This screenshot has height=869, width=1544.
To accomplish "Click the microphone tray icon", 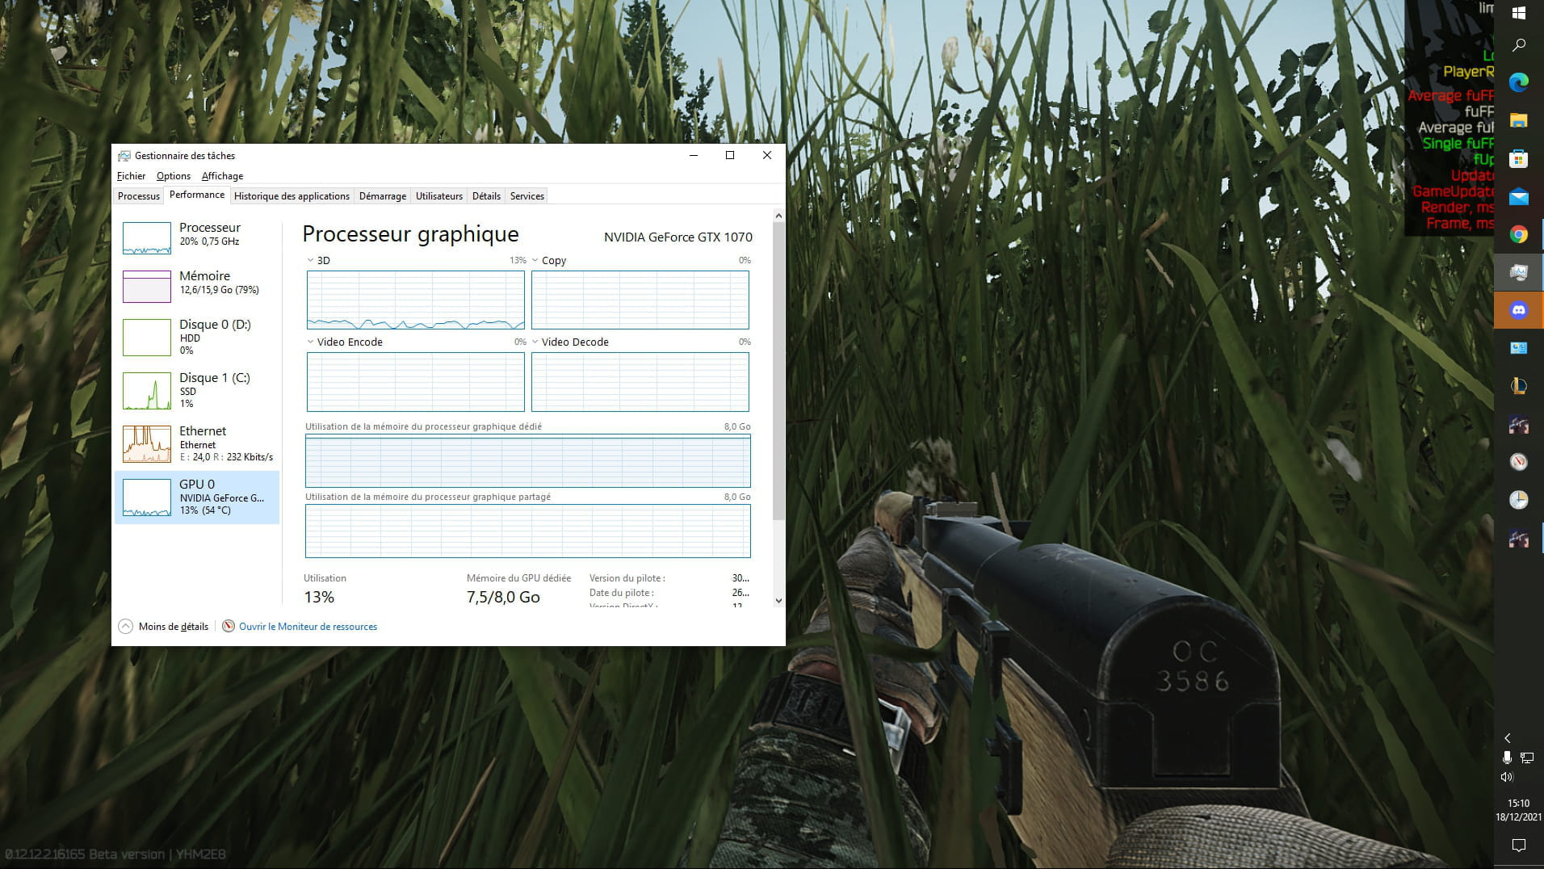I will point(1507,758).
